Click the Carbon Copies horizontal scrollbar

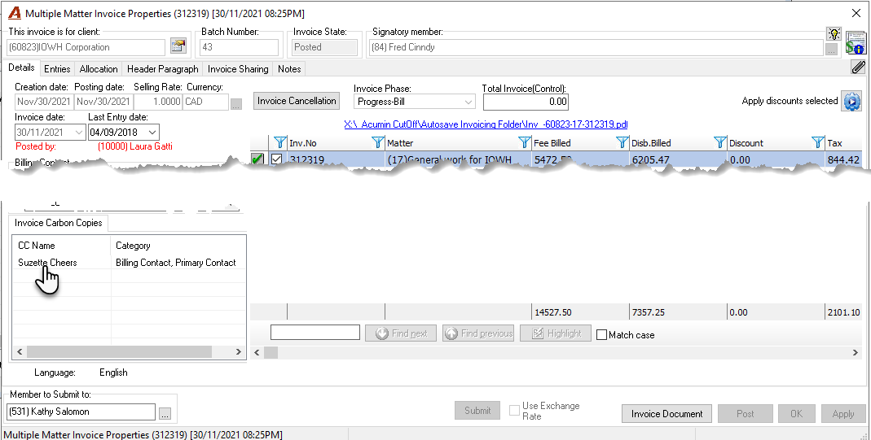click(127, 351)
